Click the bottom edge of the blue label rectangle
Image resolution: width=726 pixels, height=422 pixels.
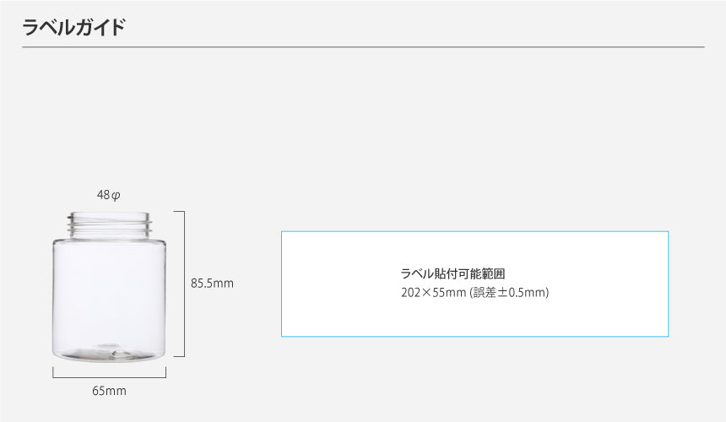coord(474,337)
